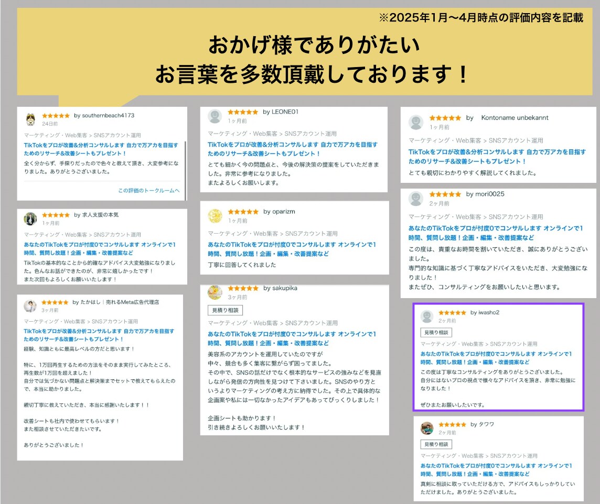Click category breadcrumb in mori0025's review
The image size is (600, 504).
coord(476,217)
